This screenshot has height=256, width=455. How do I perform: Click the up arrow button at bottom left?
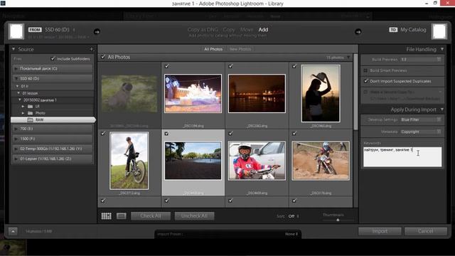[13, 231]
